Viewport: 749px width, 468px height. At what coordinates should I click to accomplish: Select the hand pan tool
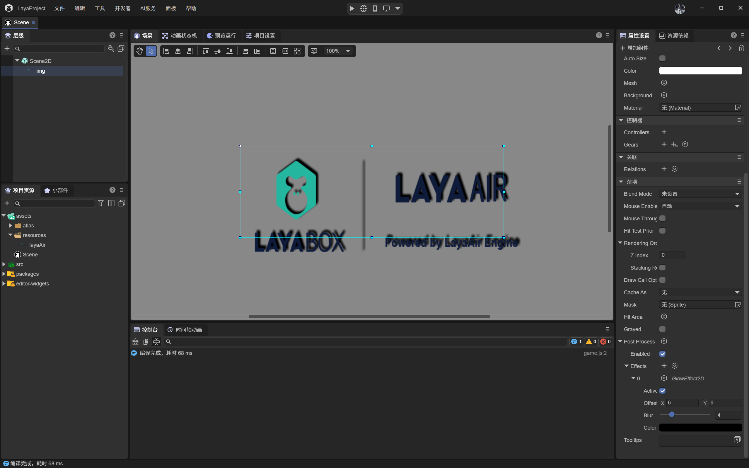(139, 51)
